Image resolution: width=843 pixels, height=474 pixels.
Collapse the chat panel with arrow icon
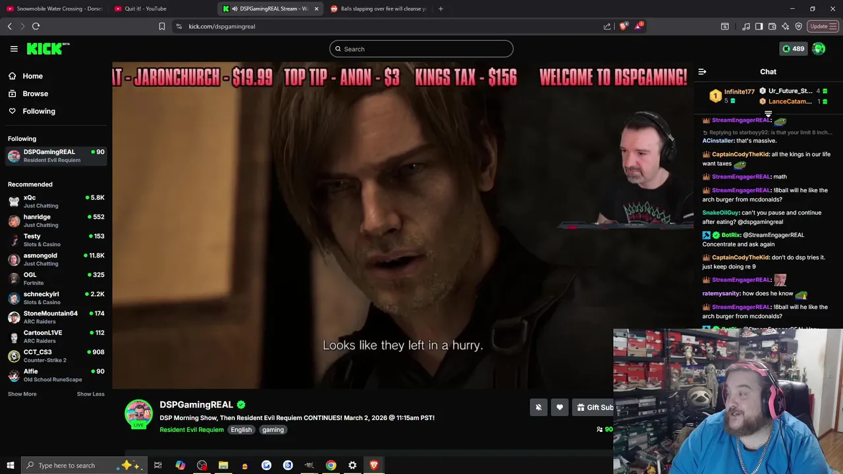point(702,72)
